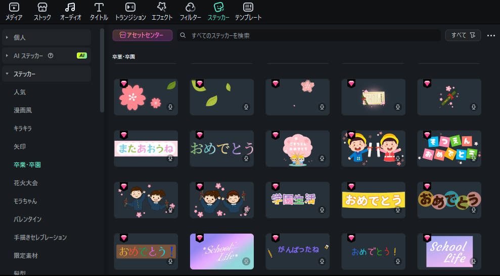Screen dimensions: 500x276
Task: Open the three-dot more options menu
Action: 491,35
